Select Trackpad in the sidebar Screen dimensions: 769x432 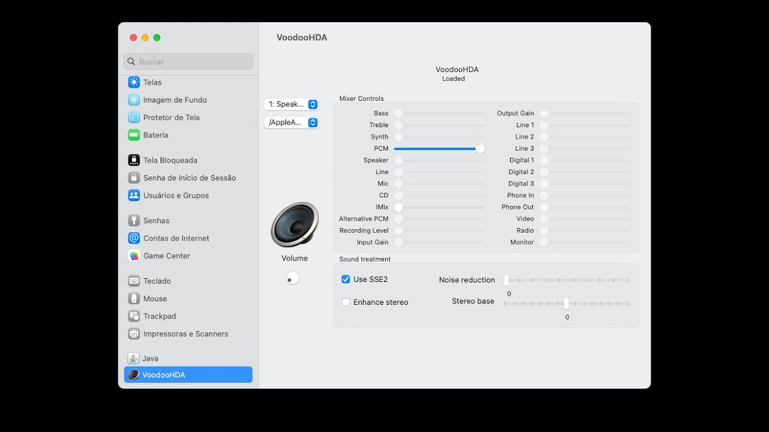click(188, 316)
